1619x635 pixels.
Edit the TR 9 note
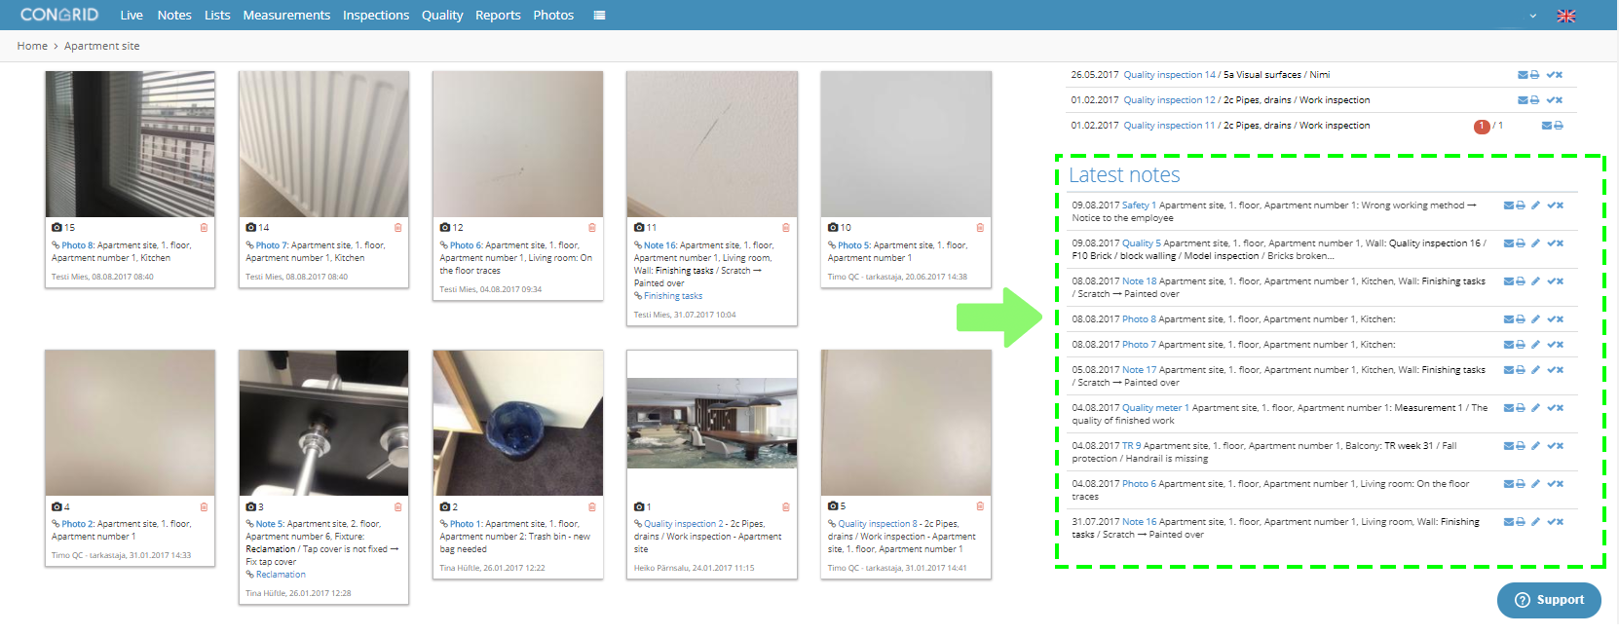1536,446
